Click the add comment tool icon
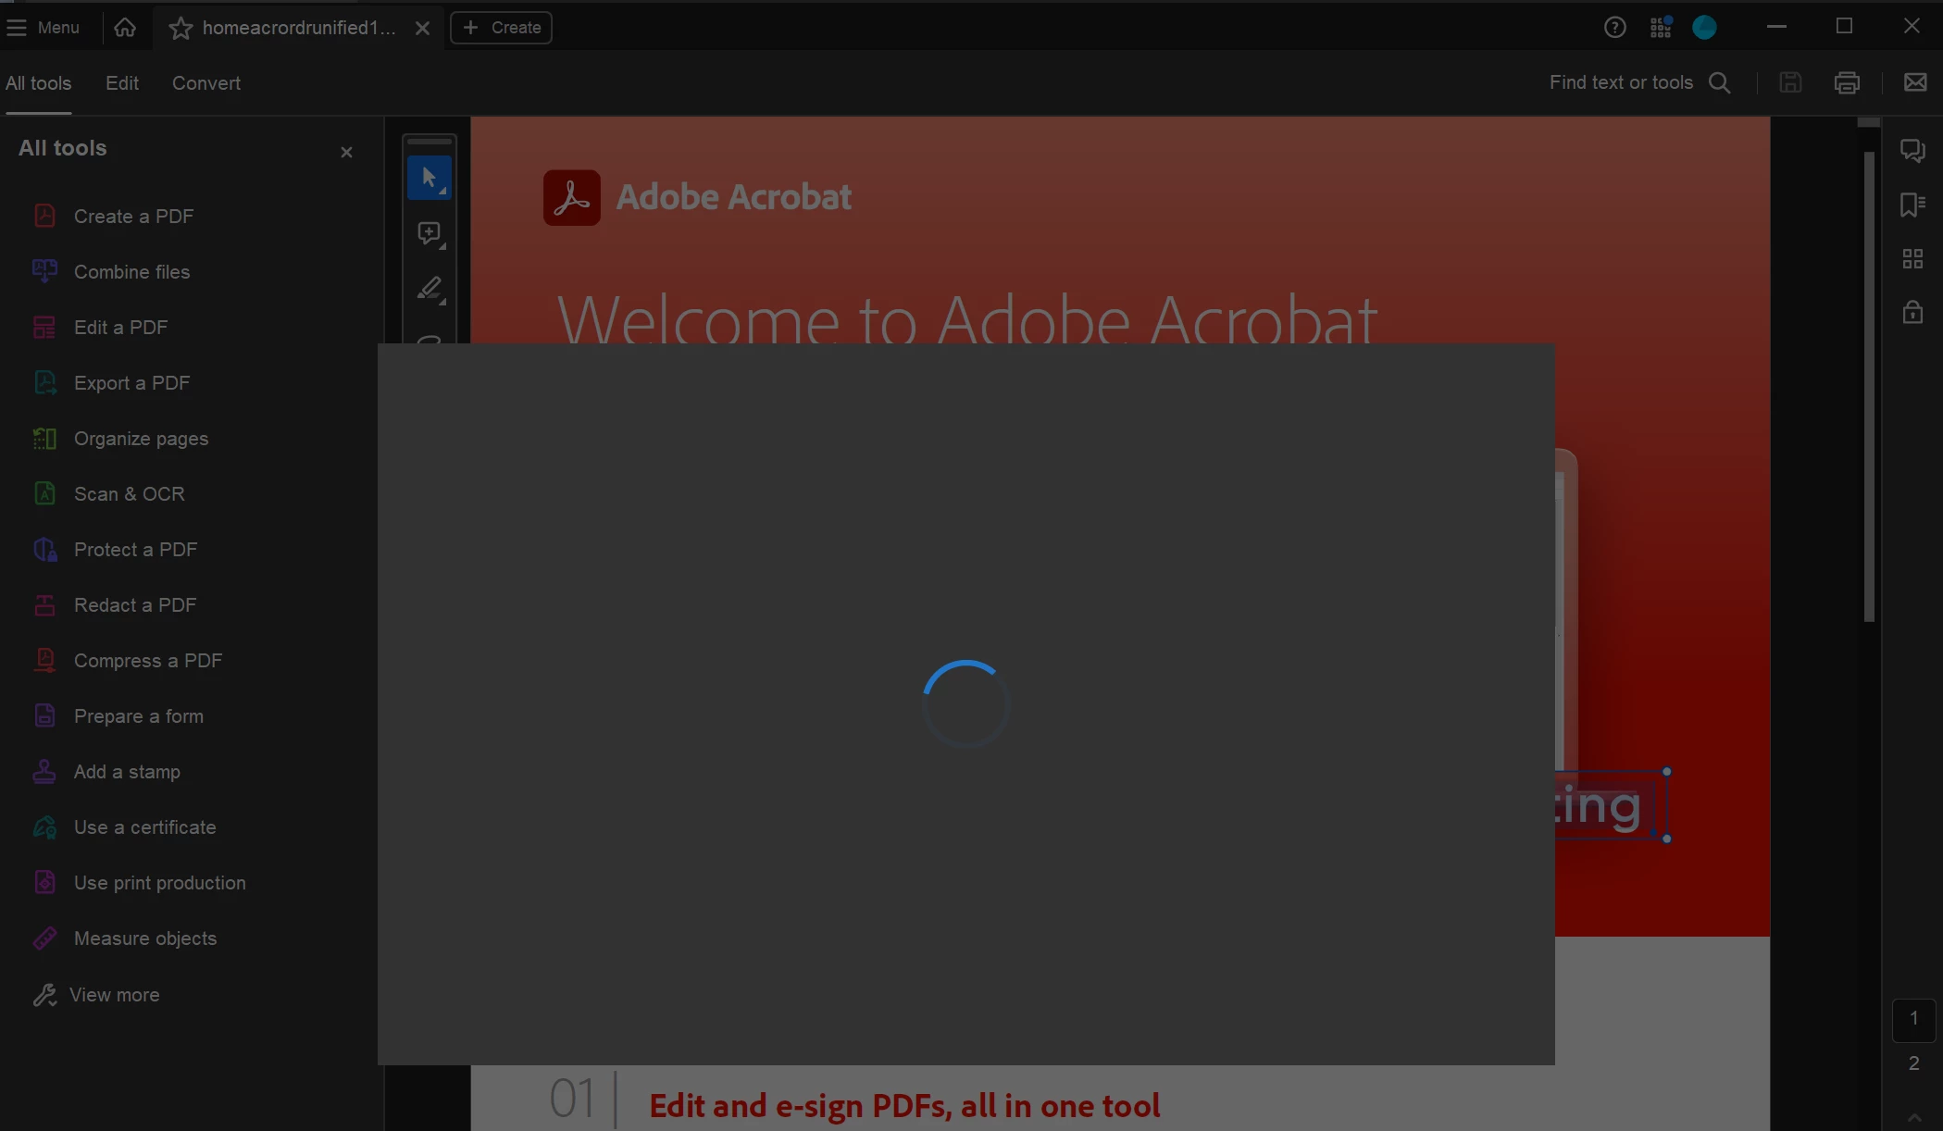The image size is (1943, 1131). point(429,233)
